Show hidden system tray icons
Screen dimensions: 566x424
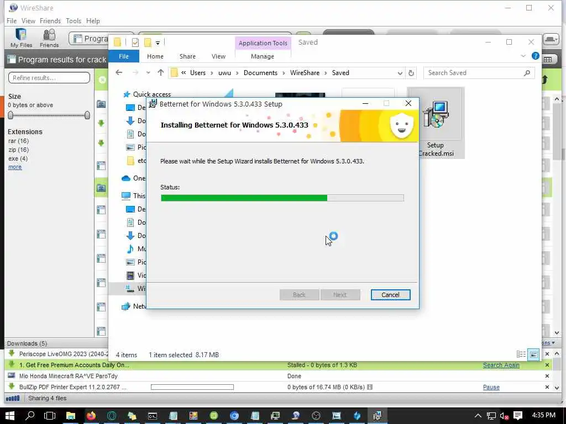tap(478, 416)
